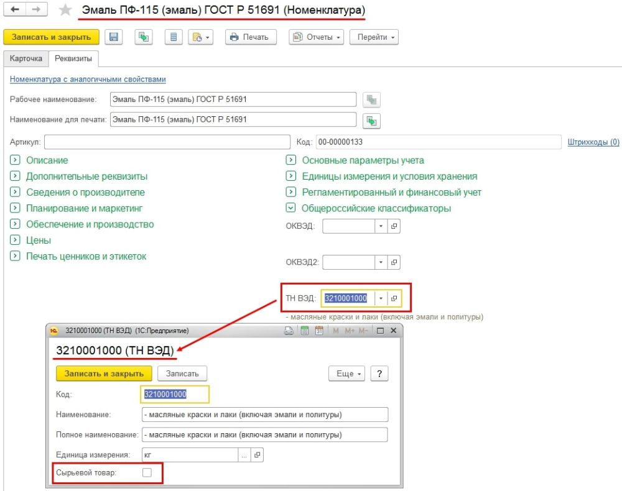Click the Наименование для печати field
Screen dimensions: 622x491
click(x=233, y=120)
